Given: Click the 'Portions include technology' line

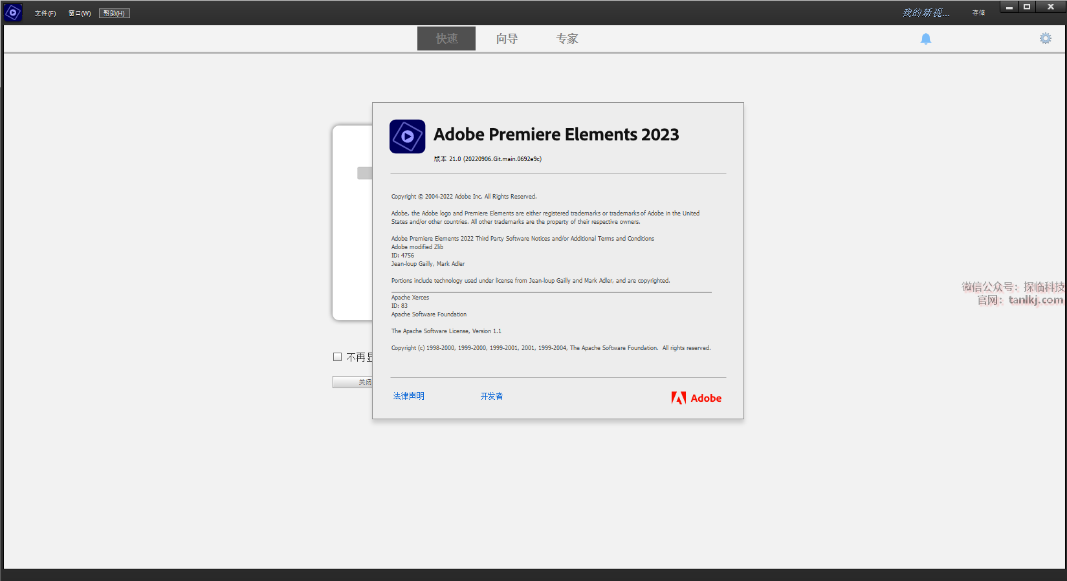Looking at the screenshot, I should click(x=531, y=281).
